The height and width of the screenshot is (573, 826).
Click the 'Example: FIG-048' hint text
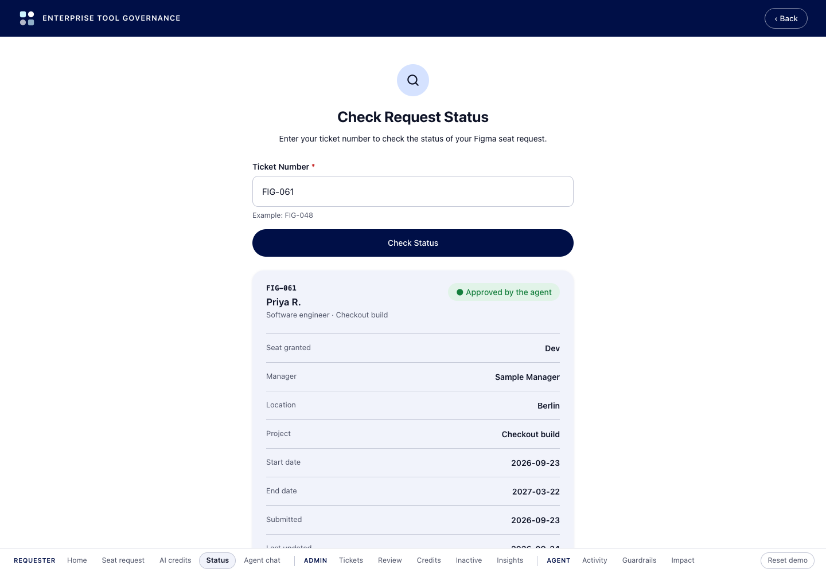[283, 215]
